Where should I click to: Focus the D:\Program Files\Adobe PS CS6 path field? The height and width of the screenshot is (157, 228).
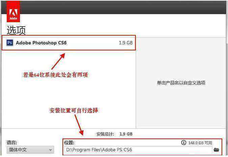coord(138,150)
